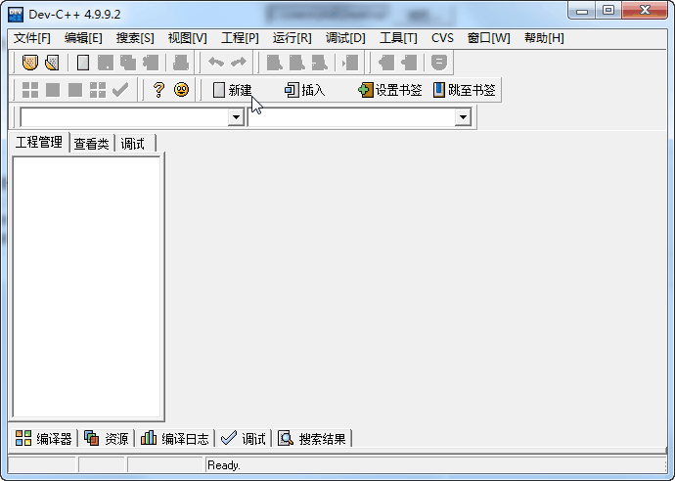Click inside the left combo box text field
The image size is (675, 481).
[x=124, y=117]
